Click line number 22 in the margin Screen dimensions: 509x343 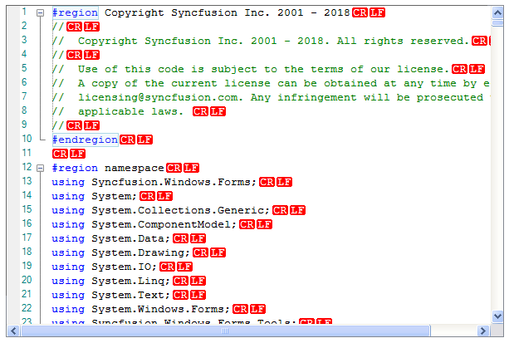tap(27, 308)
